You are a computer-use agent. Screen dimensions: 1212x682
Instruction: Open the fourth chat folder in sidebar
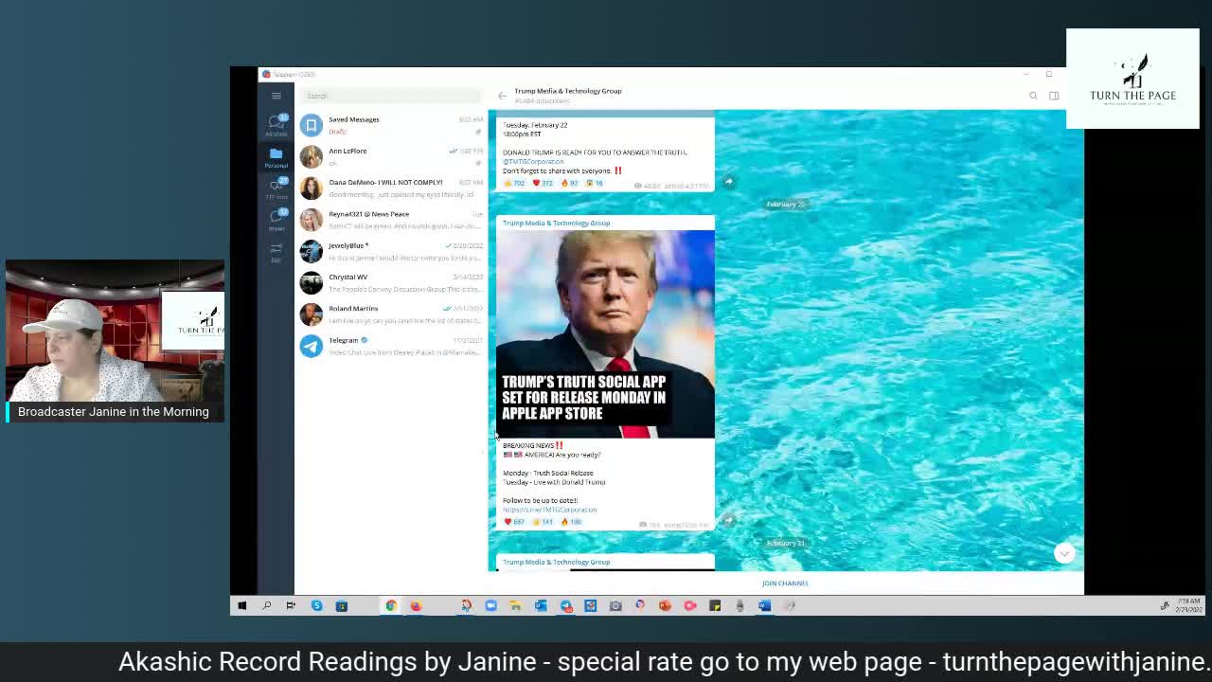[x=276, y=220]
